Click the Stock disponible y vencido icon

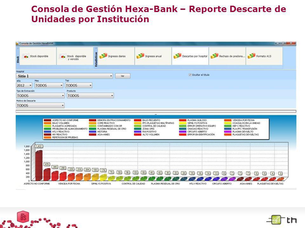pos(63,56)
